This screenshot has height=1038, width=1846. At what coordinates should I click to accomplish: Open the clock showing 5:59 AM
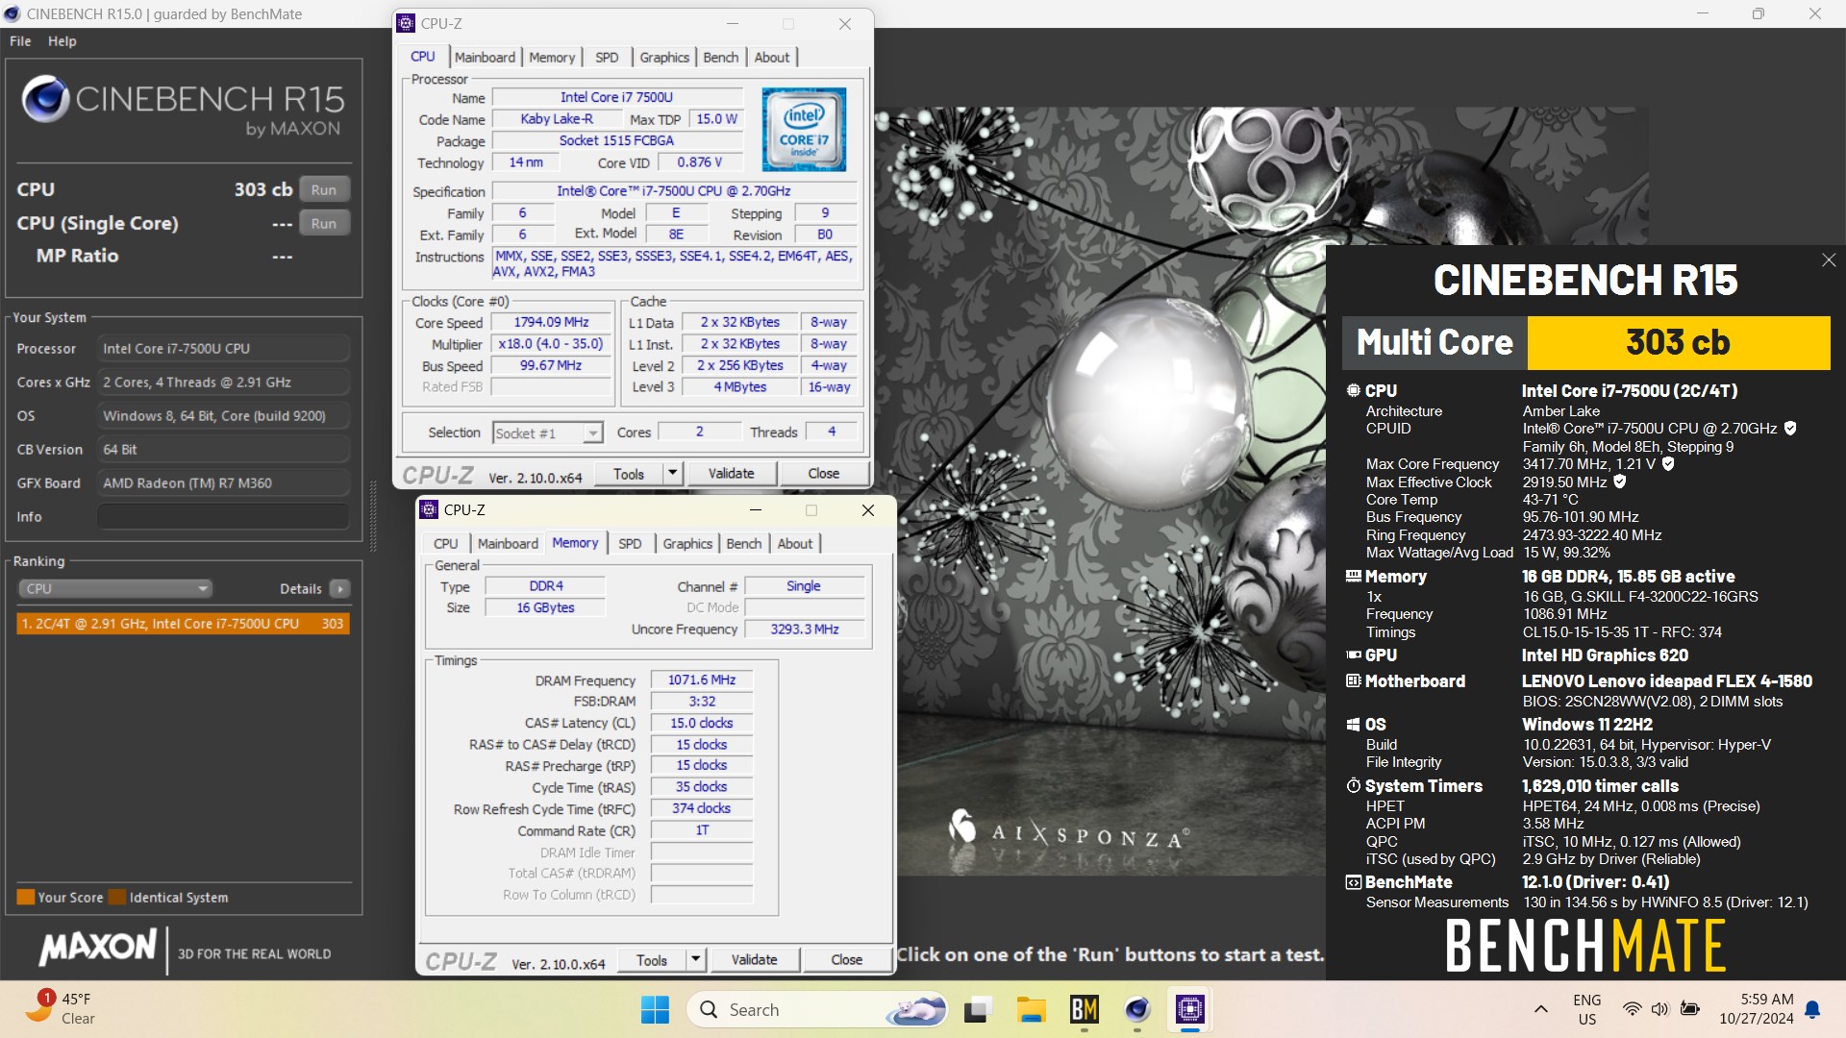coord(1757,1009)
